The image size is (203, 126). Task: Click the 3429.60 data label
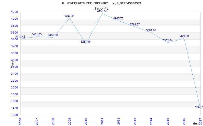(x=184, y=36)
